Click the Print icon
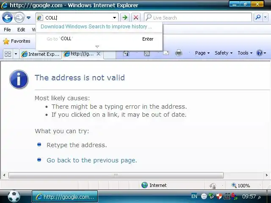The image size is (271, 203). 179,53
